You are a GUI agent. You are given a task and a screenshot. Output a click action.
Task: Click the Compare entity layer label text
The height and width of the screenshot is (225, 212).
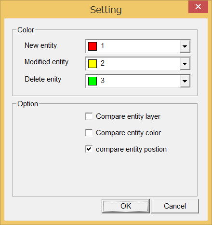point(128,116)
